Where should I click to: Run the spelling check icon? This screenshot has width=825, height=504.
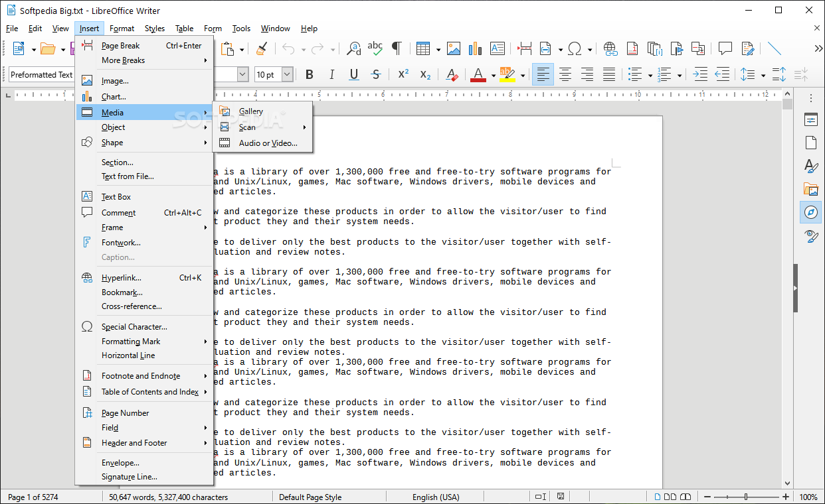375,48
